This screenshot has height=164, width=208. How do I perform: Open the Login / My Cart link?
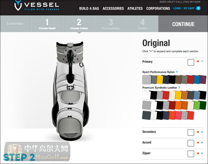coord(184,8)
